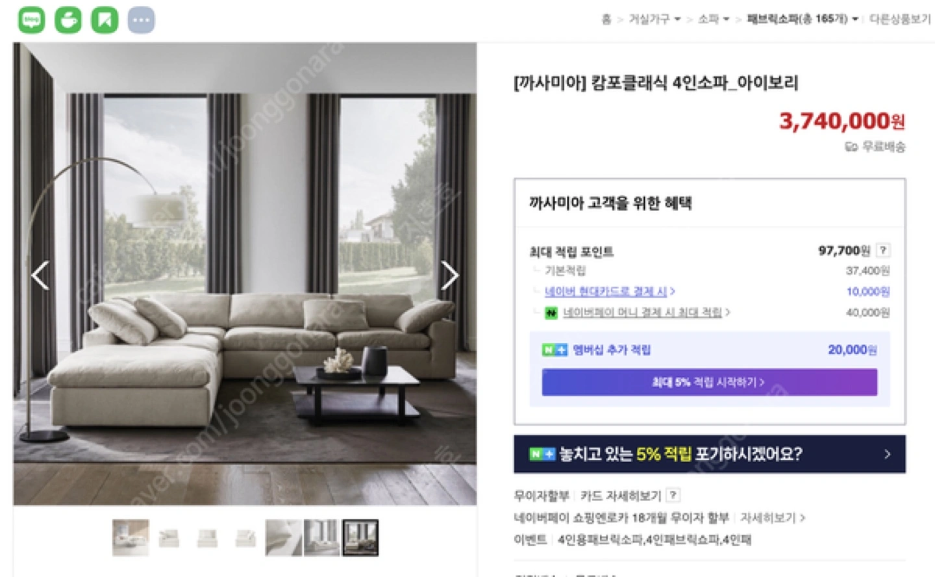Click question mark beside 97,700원 points
This screenshot has height=577, width=935.
pyautogui.click(x=883, y=250)
